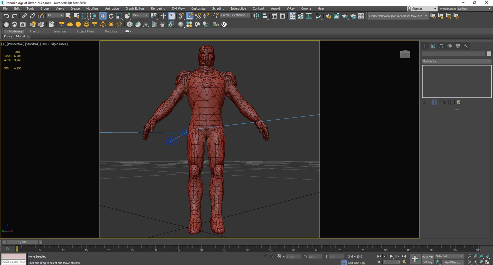Open the Schematic View icon
493x265 pixels.
(309, 16)
